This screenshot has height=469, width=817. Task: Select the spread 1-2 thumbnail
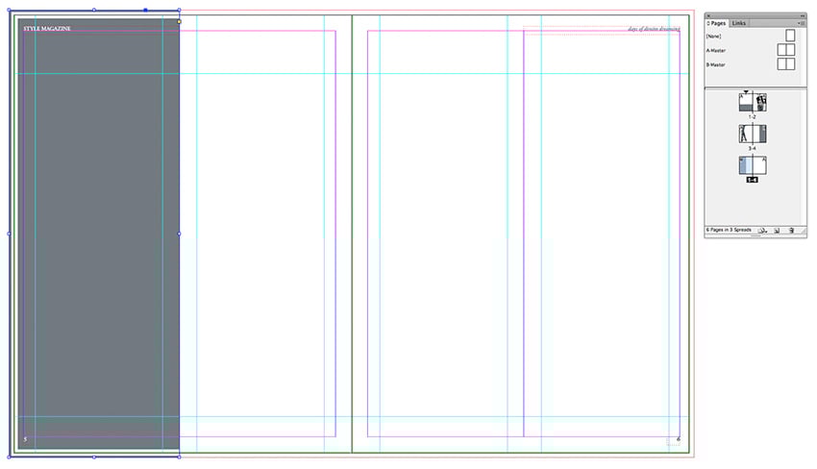point(753,102)
